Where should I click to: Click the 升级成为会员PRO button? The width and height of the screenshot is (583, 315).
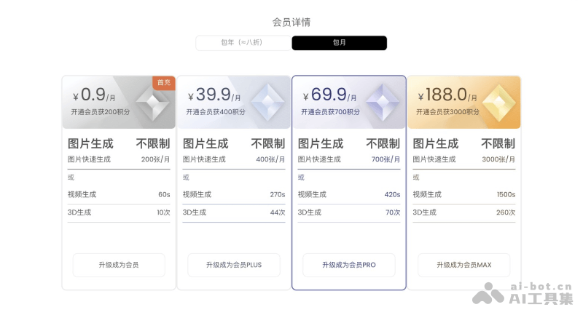[349, 265]
